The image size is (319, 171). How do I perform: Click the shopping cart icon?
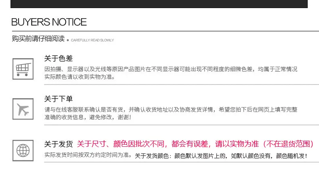click(x=23, y=69)
